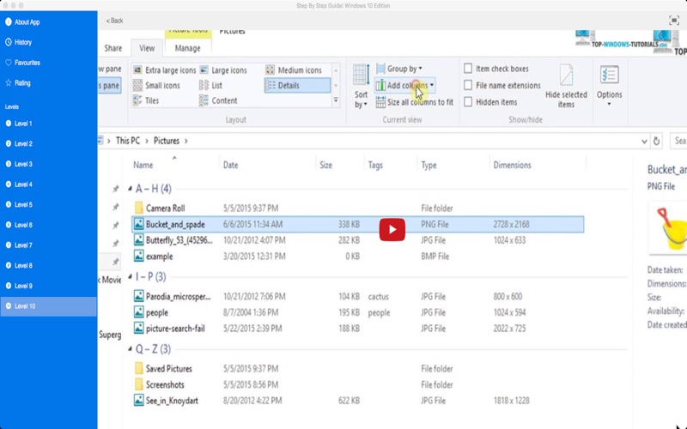
Task: Click This PC in the address bar
Action: pyautogui.click(x=128, y=141)
